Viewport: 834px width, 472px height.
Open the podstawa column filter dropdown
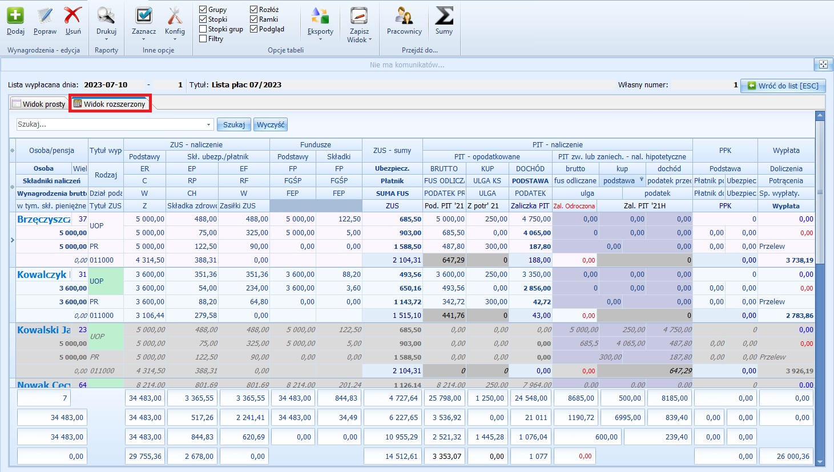(641, 179)
